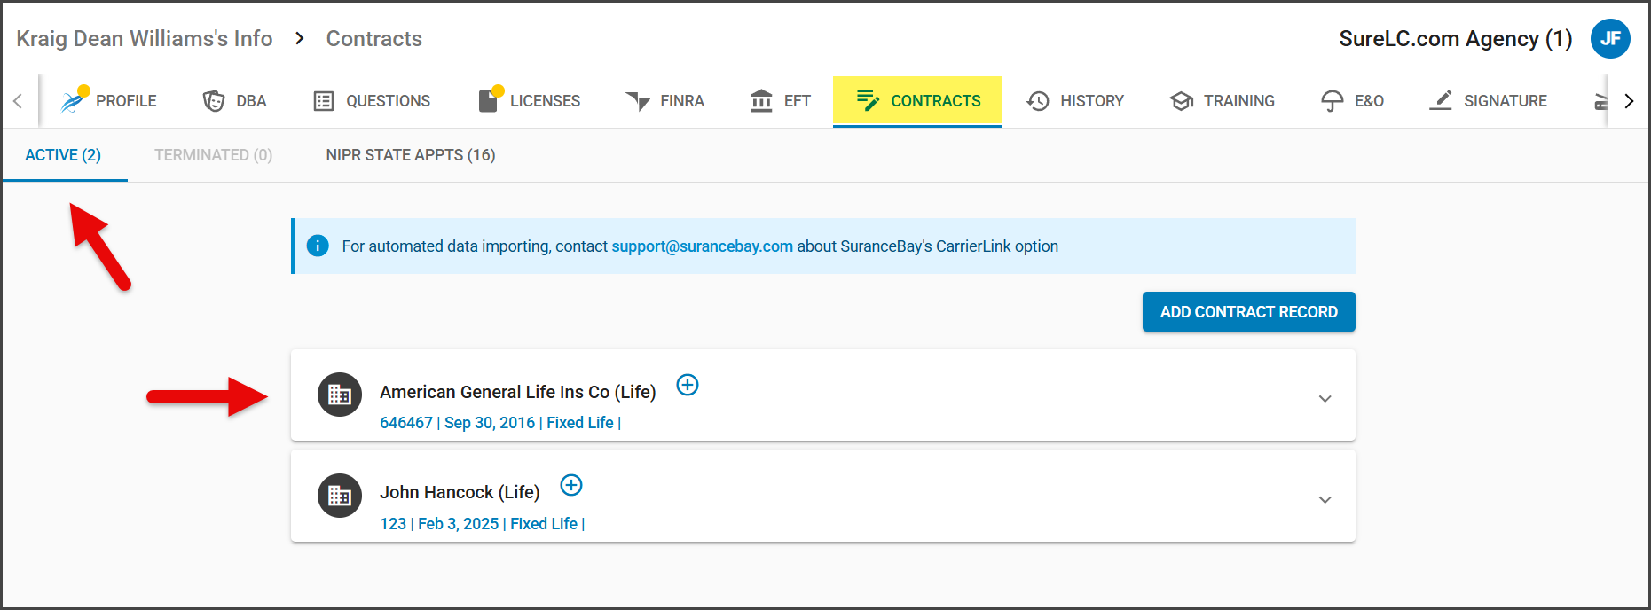The height and width of the screenshot is (610, 1651).
Task: Add plus icon next to John Hancock
Action: pos(571,485)
